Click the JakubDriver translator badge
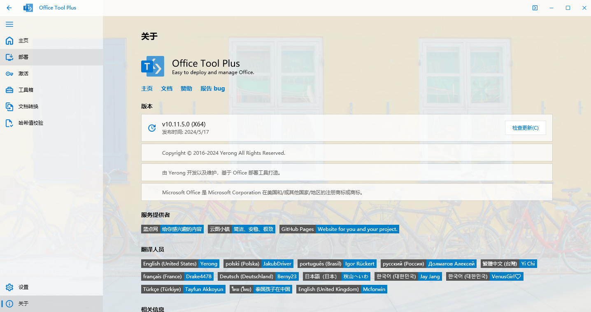 coord(258,264)
